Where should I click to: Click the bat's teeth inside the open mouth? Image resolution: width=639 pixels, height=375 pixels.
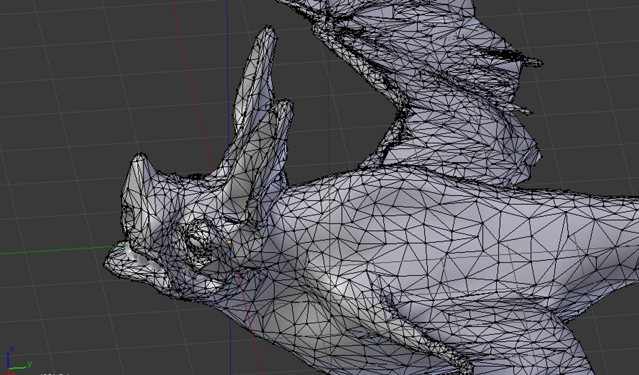coord(144,259)
